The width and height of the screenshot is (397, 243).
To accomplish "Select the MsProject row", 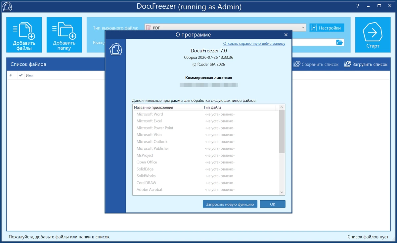I will click(x=206, y=155).
